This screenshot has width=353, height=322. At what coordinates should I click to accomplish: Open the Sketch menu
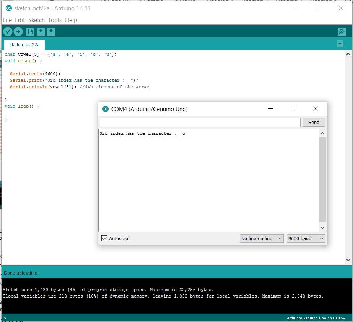coord(36,20)
